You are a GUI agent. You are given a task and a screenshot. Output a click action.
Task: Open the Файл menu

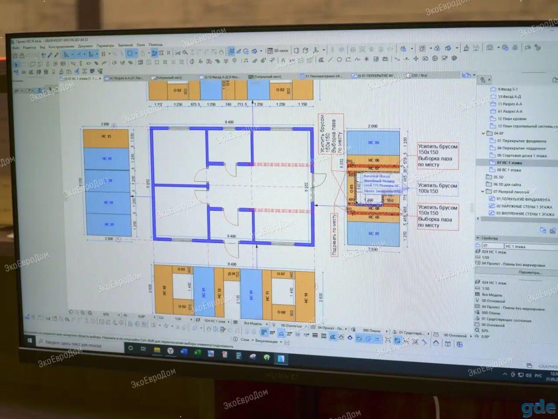[16, 48]
